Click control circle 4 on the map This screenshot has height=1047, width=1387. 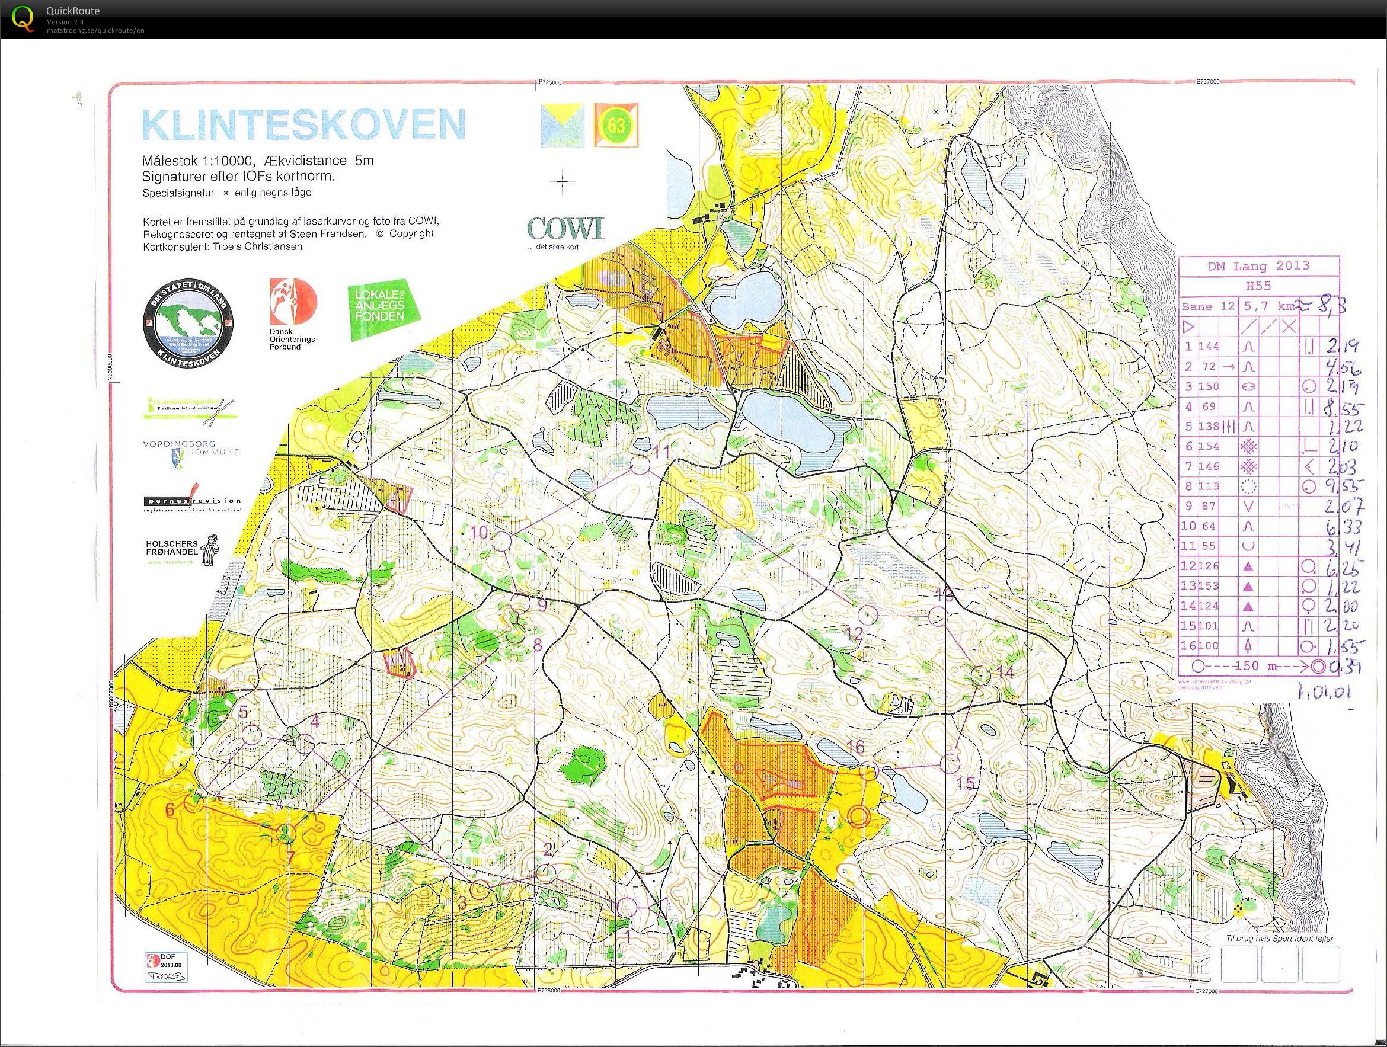305,744
